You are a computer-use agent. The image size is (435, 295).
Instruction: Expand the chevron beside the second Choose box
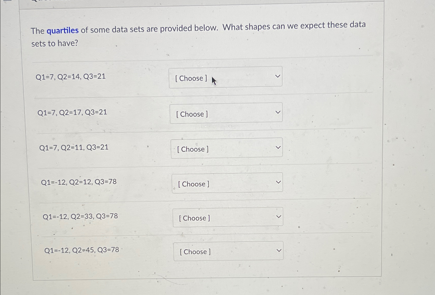(x=278, y=111)
